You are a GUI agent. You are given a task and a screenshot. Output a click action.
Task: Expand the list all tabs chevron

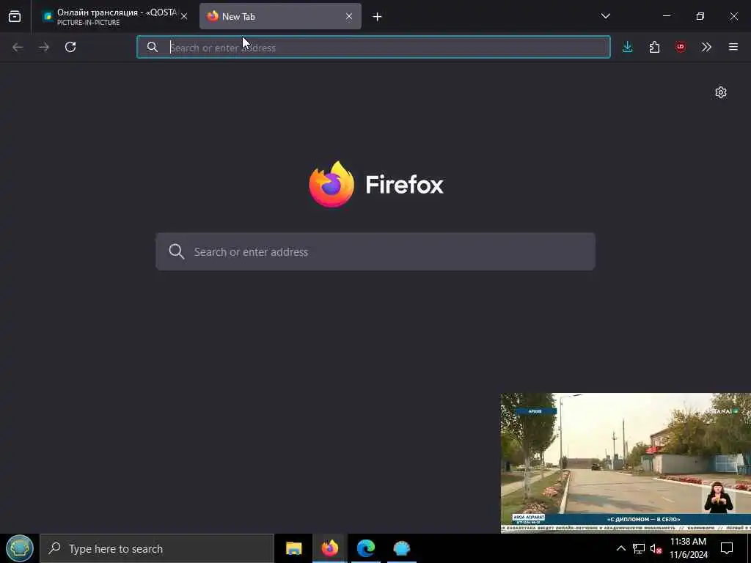click(x=605, y=16)
